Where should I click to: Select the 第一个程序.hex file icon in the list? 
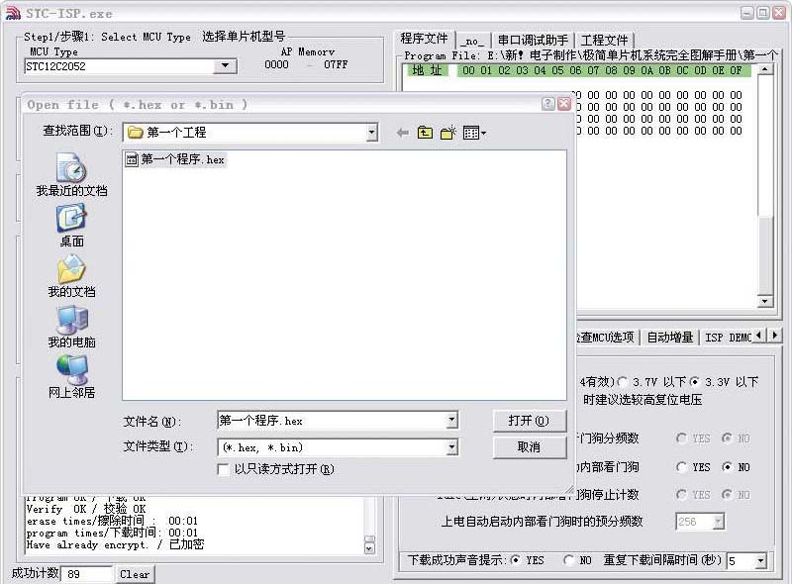[132, 159]
